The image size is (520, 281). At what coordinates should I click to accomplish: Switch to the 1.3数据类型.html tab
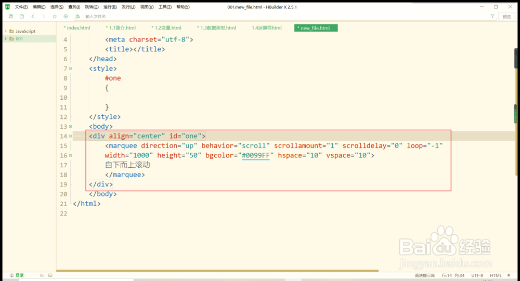216,28
